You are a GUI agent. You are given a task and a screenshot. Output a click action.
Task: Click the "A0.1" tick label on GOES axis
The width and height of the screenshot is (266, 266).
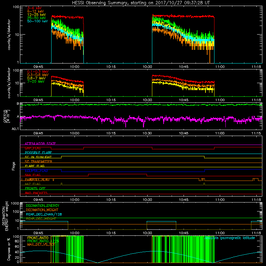[15, 129]
